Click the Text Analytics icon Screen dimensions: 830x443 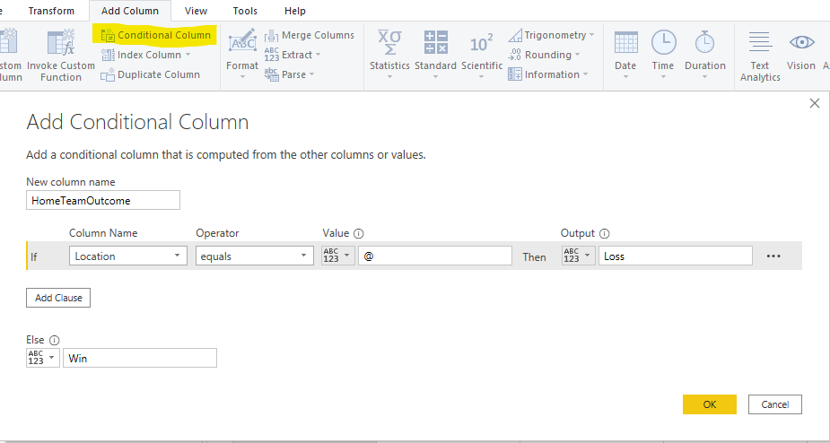(x=760, y=43)
